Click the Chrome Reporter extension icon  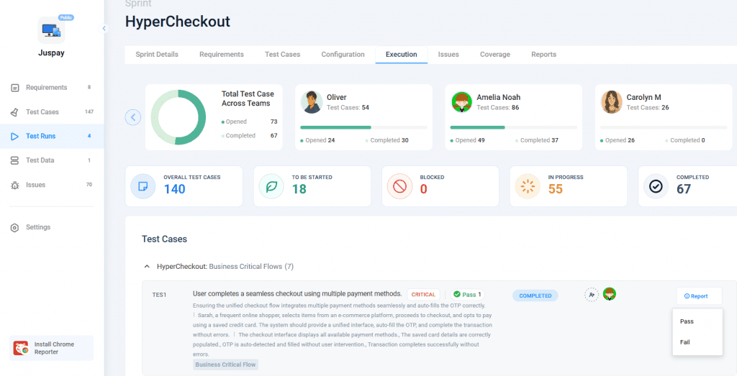(21, 348)
